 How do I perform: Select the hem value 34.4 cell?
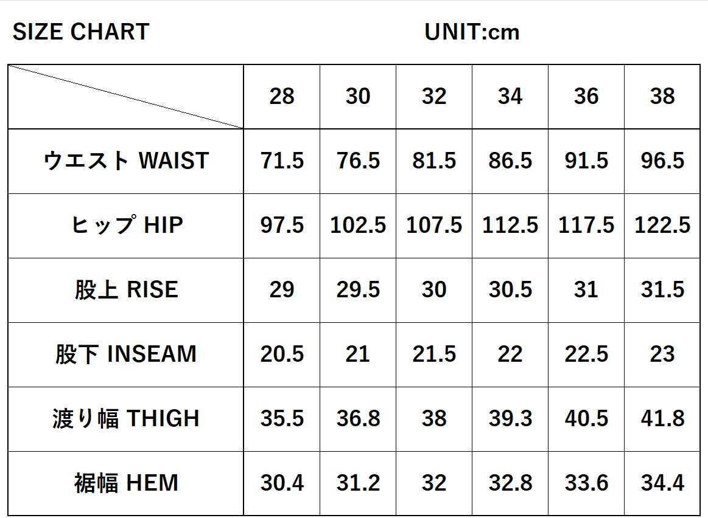tap(662, 483)
